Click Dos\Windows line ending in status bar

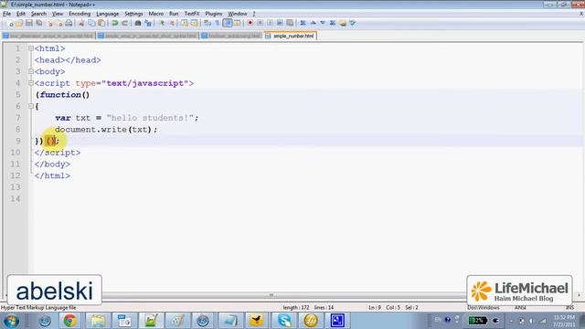pyautogui.click(x=484, y=308)
